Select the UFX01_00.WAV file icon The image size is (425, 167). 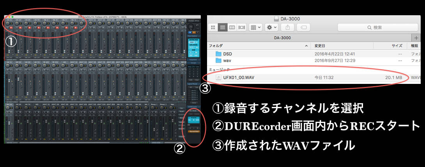(x=218, y=78)
